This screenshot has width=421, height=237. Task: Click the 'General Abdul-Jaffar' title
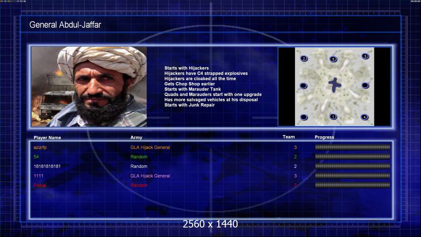(x=65, y=25)
